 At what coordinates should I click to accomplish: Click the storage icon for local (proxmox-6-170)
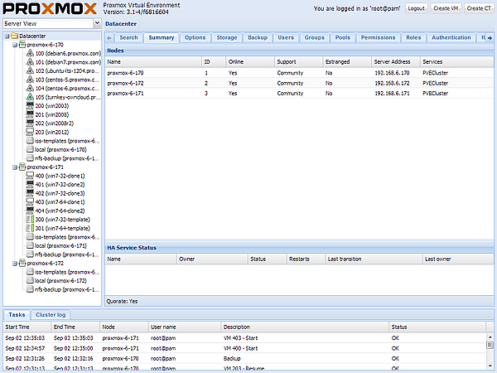pyautogui.click(x=30, y=149)
